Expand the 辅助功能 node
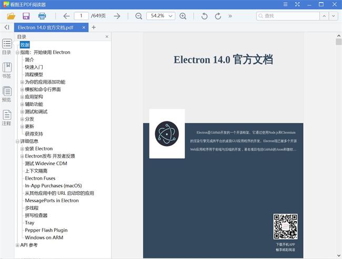This screenshot has width=342, height=259. (22, 105)
